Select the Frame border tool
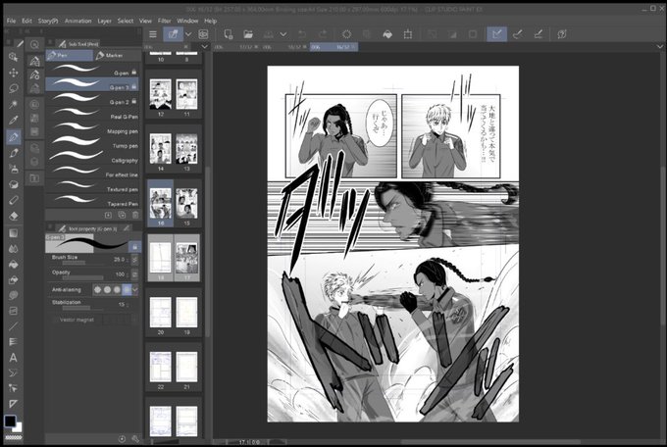This screenshot has width=667, height=447. 13,311
